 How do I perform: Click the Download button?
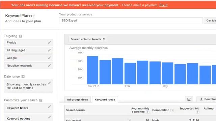[206, 99]
